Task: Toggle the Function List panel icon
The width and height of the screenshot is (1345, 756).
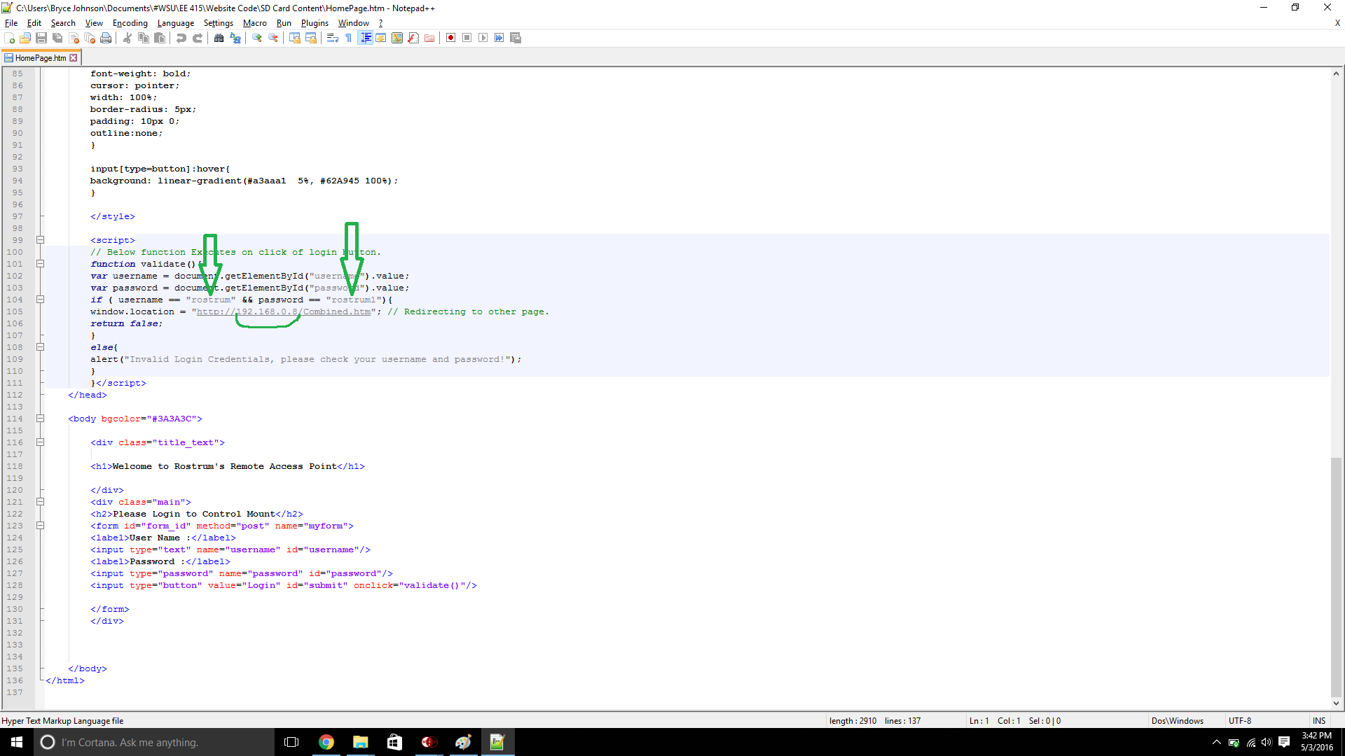Action: tap(413, 38)
